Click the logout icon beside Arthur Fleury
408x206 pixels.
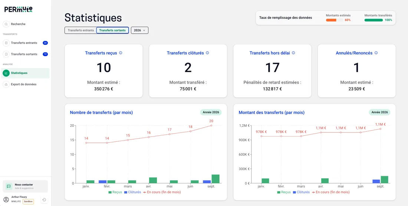click(x=44, y=199)
